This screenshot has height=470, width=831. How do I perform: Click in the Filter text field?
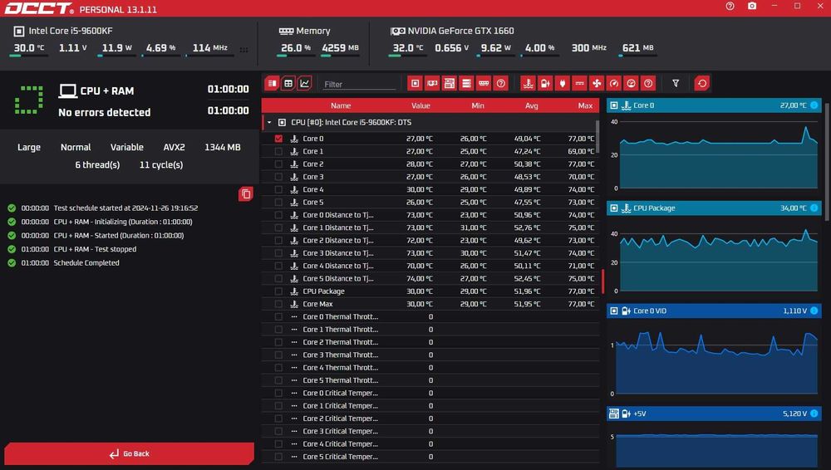click(x=359, y=84)
